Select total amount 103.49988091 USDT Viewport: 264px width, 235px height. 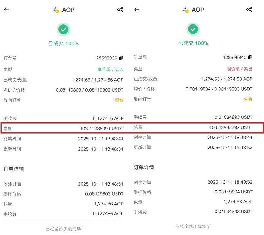tap(101, 129)
